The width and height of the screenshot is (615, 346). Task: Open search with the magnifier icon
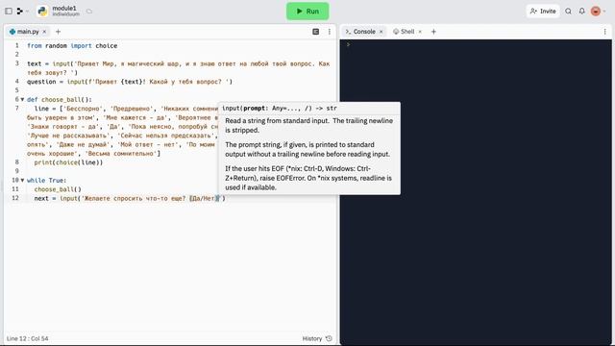pos(568,12)
